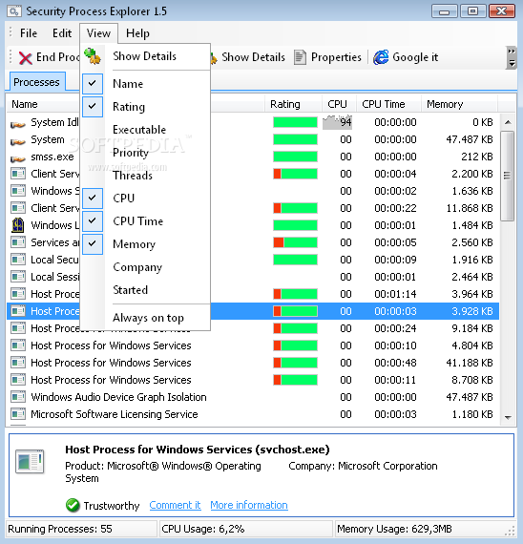Click the CPU Usage: 6,2% status text
Image resolution: width=523 pixels, height=544 pixels.
pyautogui.click(x=203, y=529)
